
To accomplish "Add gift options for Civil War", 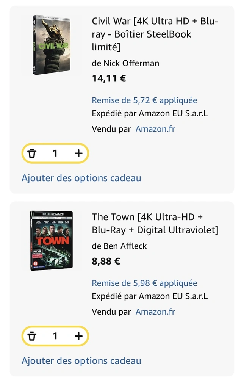I will tap(81, 178).
